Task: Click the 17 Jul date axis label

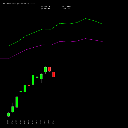Action: tap(33, 122)
